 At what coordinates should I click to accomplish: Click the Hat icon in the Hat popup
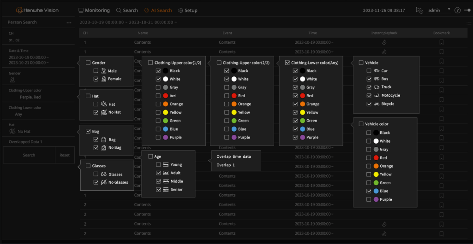point(104,104)
